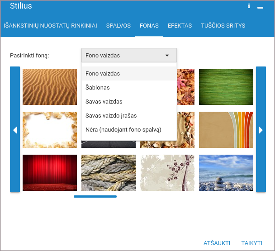
Task: Select Nėra (naudojant fono spalvą) option
Action: coord(123,130)
